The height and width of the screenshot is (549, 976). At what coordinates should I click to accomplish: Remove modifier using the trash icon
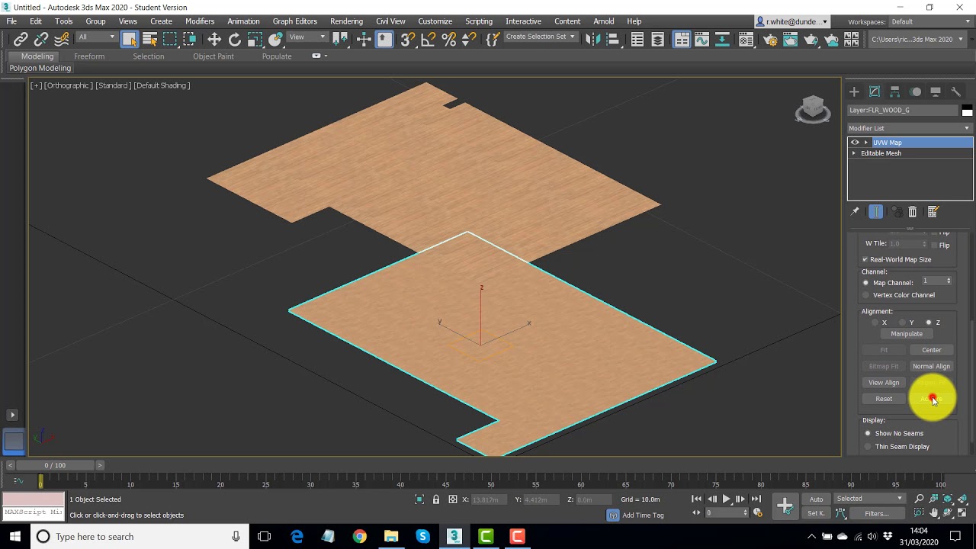tap(913, 212)
